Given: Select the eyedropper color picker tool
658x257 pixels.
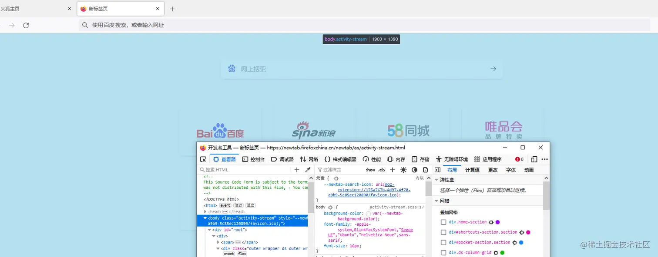Looking at the screenshot, I should 308,170.
